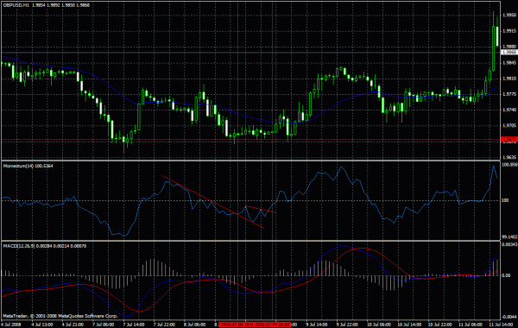The width and height of the screenshot is (518, 328).
Task: Click the 1.9950 price axis label
Action: (x=509, y=16)
